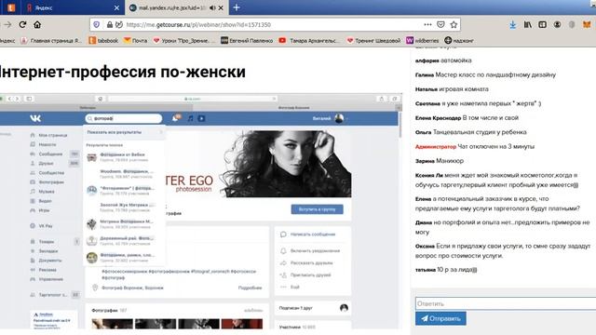Open the Тамара Архангельс... YouTube bookmark
This screenshot has height=335, width=596.
308,40
